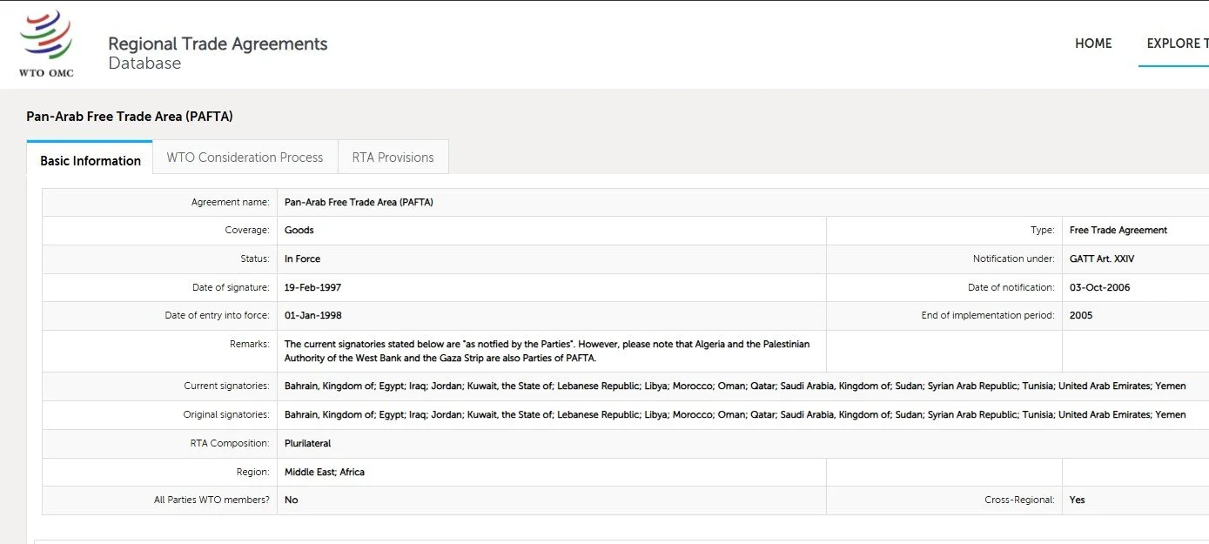Click the End of implementation period label
Image resolution: width=1209 pixels, height=544 pixels.
(x=989, y=316)
